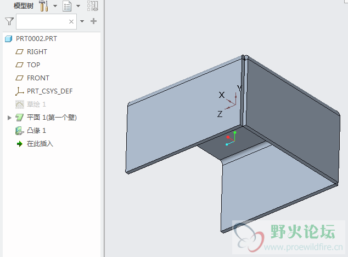This screenshot has width=348, height=257.
Task: Select the 在此插入 insert marker
Action: (x=40, y=144)
